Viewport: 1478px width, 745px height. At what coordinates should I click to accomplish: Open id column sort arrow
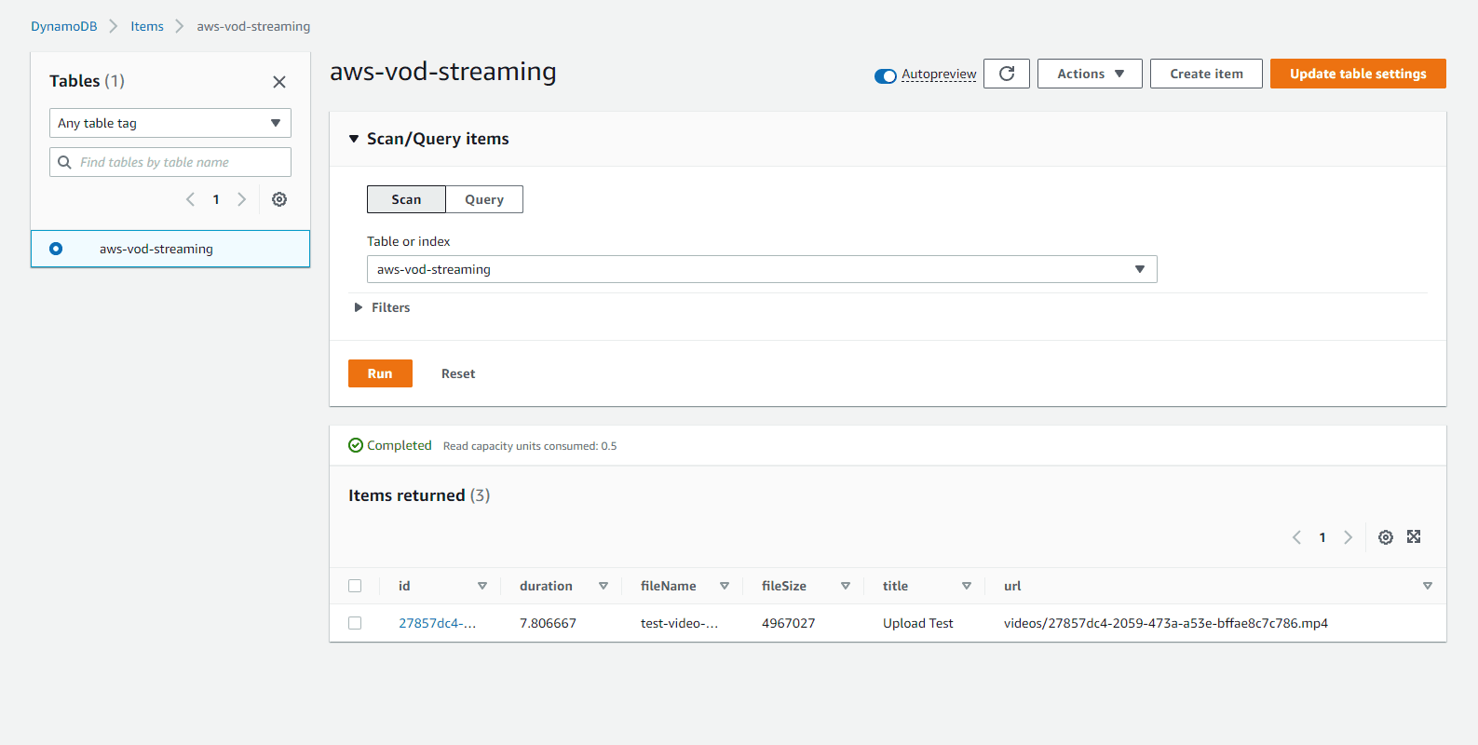click(x=482, y=586)
